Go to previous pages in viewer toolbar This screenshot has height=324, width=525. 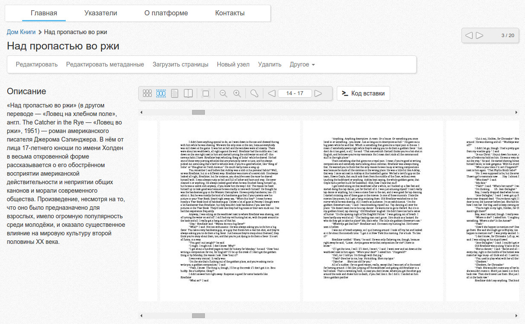[x=271, y=93]
